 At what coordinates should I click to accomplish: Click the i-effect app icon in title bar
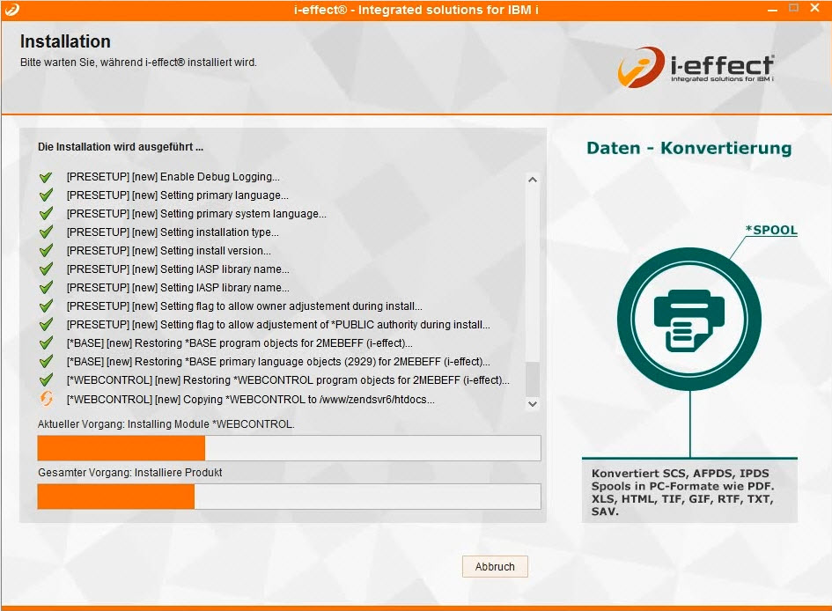[x=11, y=9]
